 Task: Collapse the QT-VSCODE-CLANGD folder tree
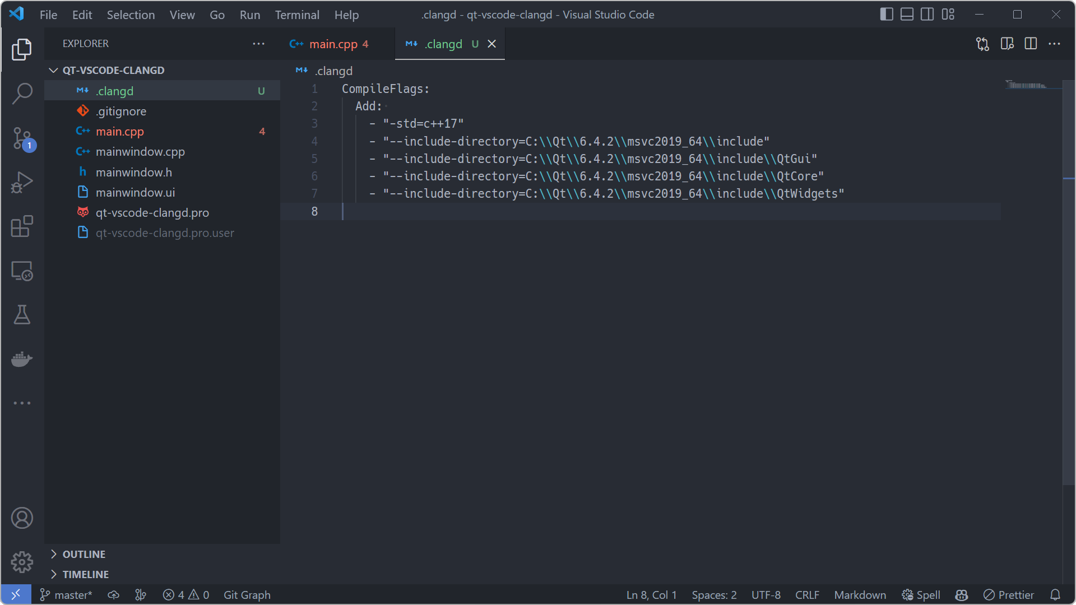53,69
